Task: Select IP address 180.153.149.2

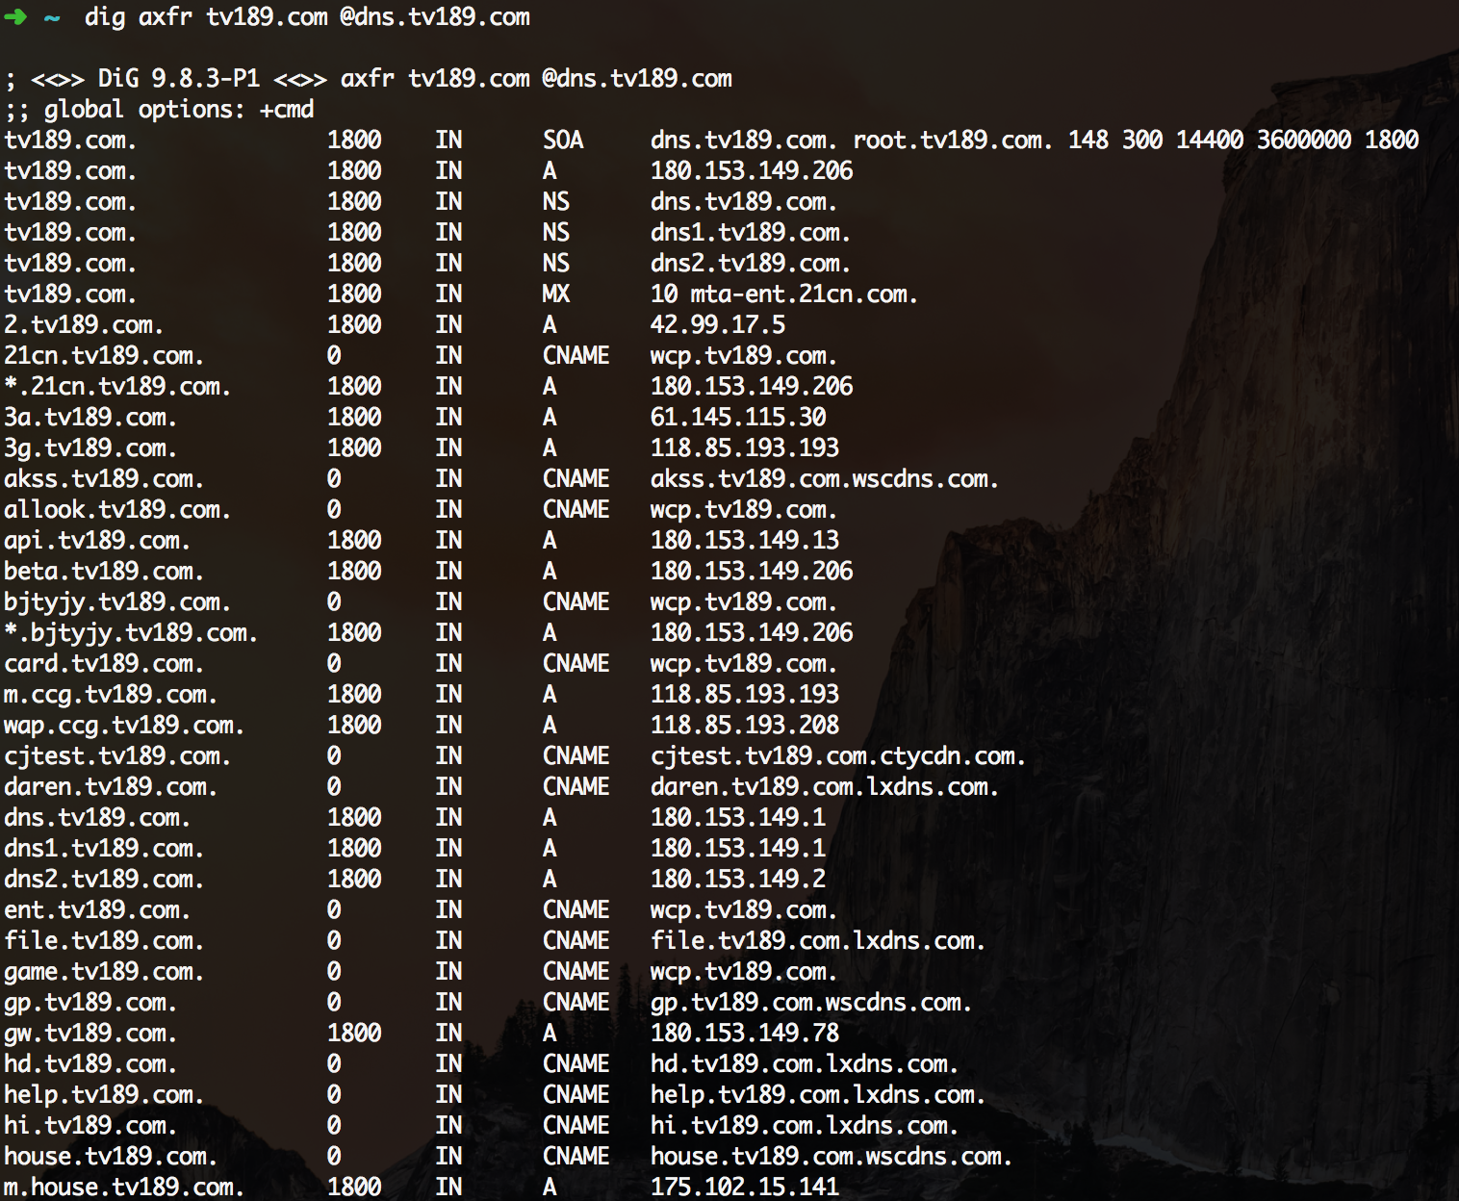Action: pyautogui.click(x=738, y=880)
